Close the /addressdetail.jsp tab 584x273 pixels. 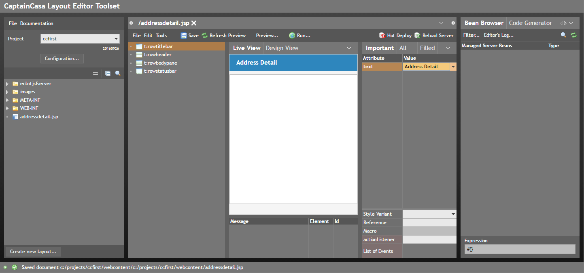(x=194, y=23)
